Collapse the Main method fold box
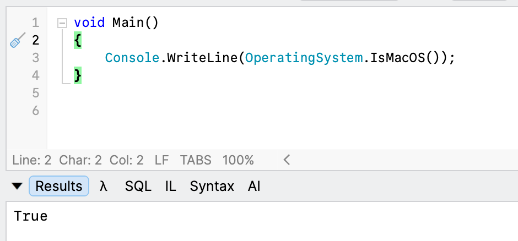 click(x=62, y=23)
